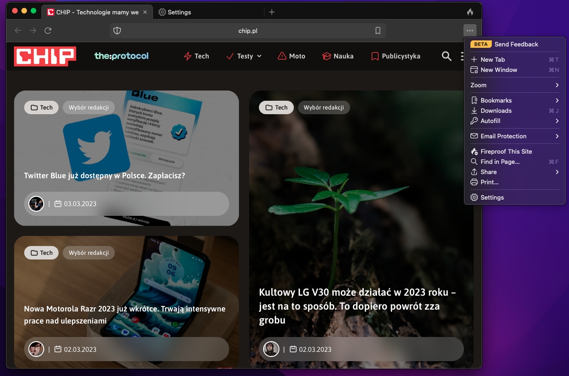The width and height of the screenshot is (569, 376).
Task: Click the chip.pl address bar field
Action: click(247, 31)
